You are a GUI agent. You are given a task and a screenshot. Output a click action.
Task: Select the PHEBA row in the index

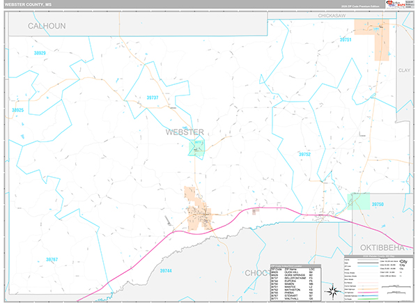click(295, 293)
